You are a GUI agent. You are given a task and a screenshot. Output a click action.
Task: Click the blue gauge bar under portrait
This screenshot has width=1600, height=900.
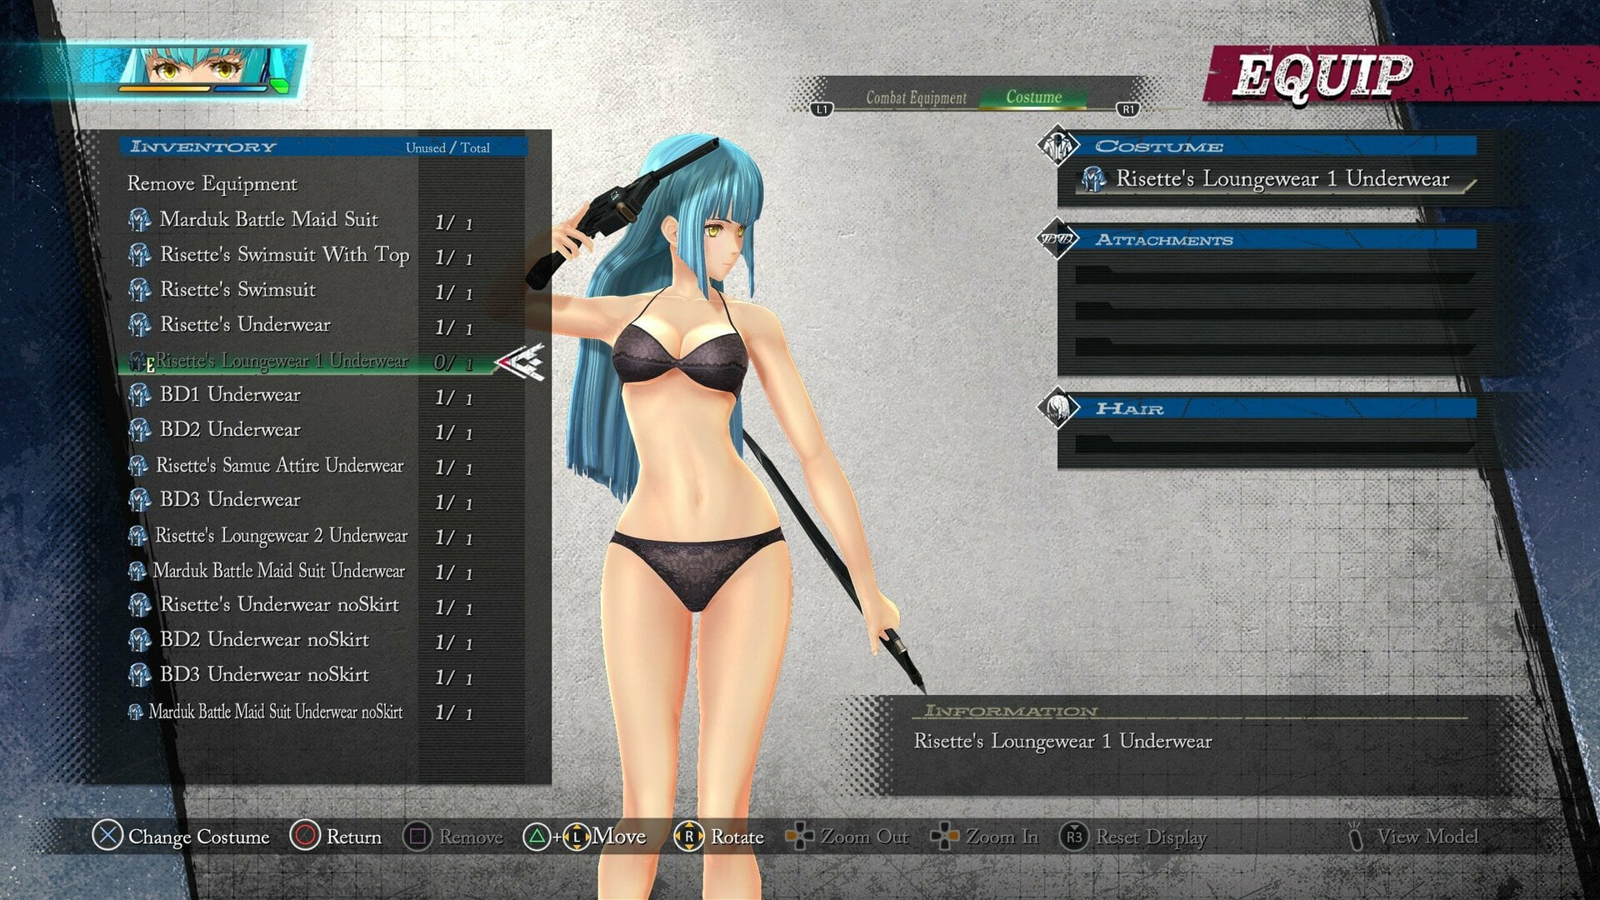point(241,87)
